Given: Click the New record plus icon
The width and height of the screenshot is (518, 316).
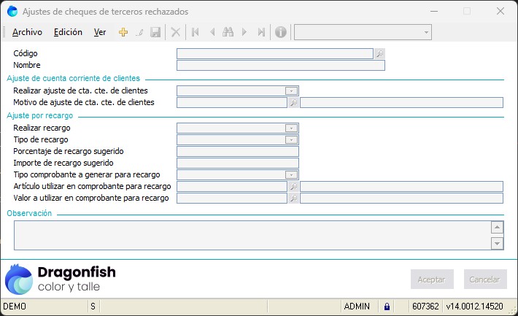Looking at the screenshot, I should click(123, 32).
